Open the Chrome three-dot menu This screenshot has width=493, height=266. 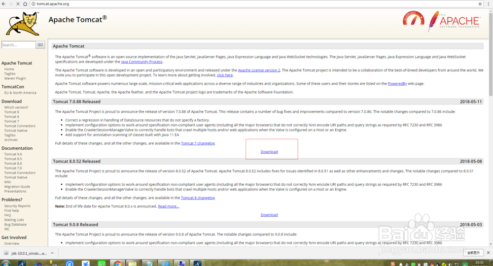click(489, 4)
